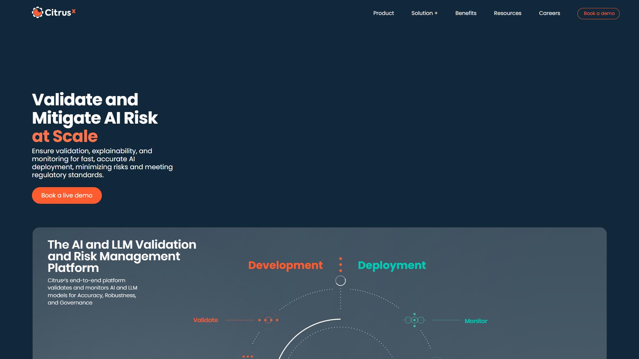The width and height of the screenshot is (639, 359).
Task: Go to the Careers page
Action: point(549,13)
